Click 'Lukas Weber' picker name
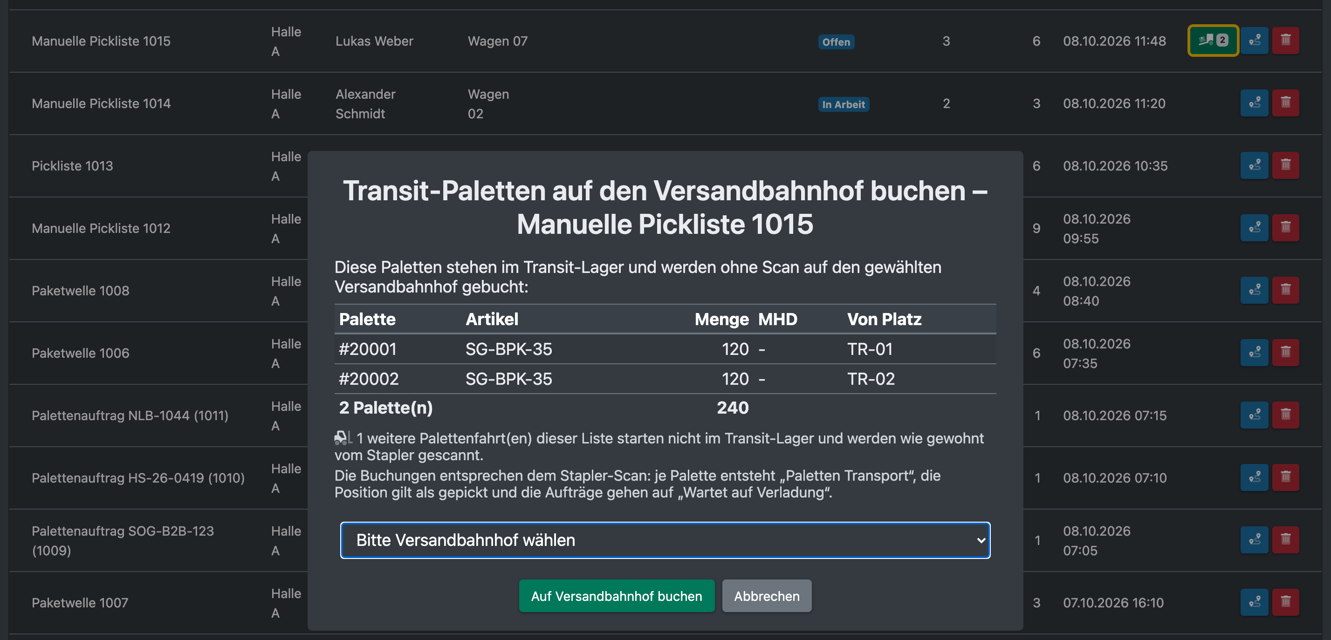The width and height of the screenshot is (1331, 640). pos(374,41)
